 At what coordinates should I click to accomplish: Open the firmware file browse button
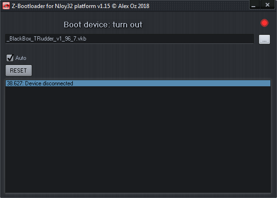264,39
